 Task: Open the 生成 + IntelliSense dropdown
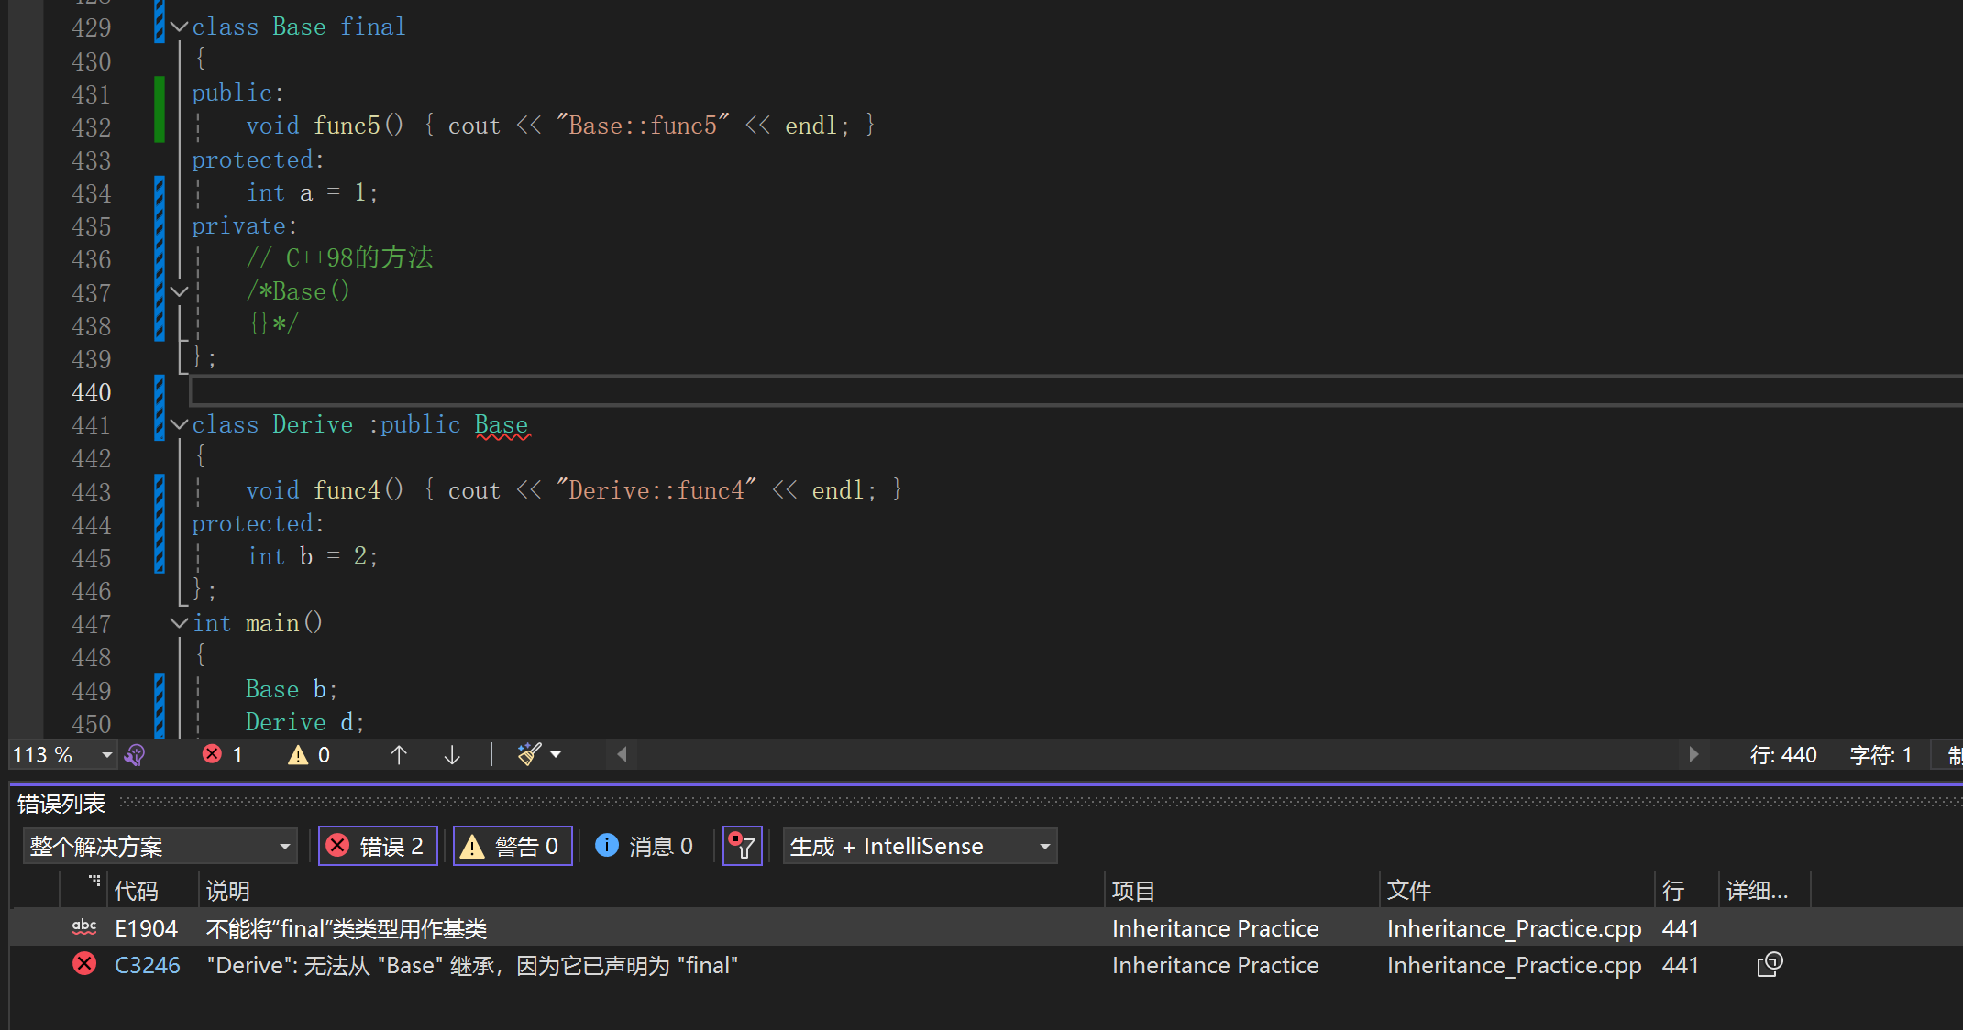point(920,846)
